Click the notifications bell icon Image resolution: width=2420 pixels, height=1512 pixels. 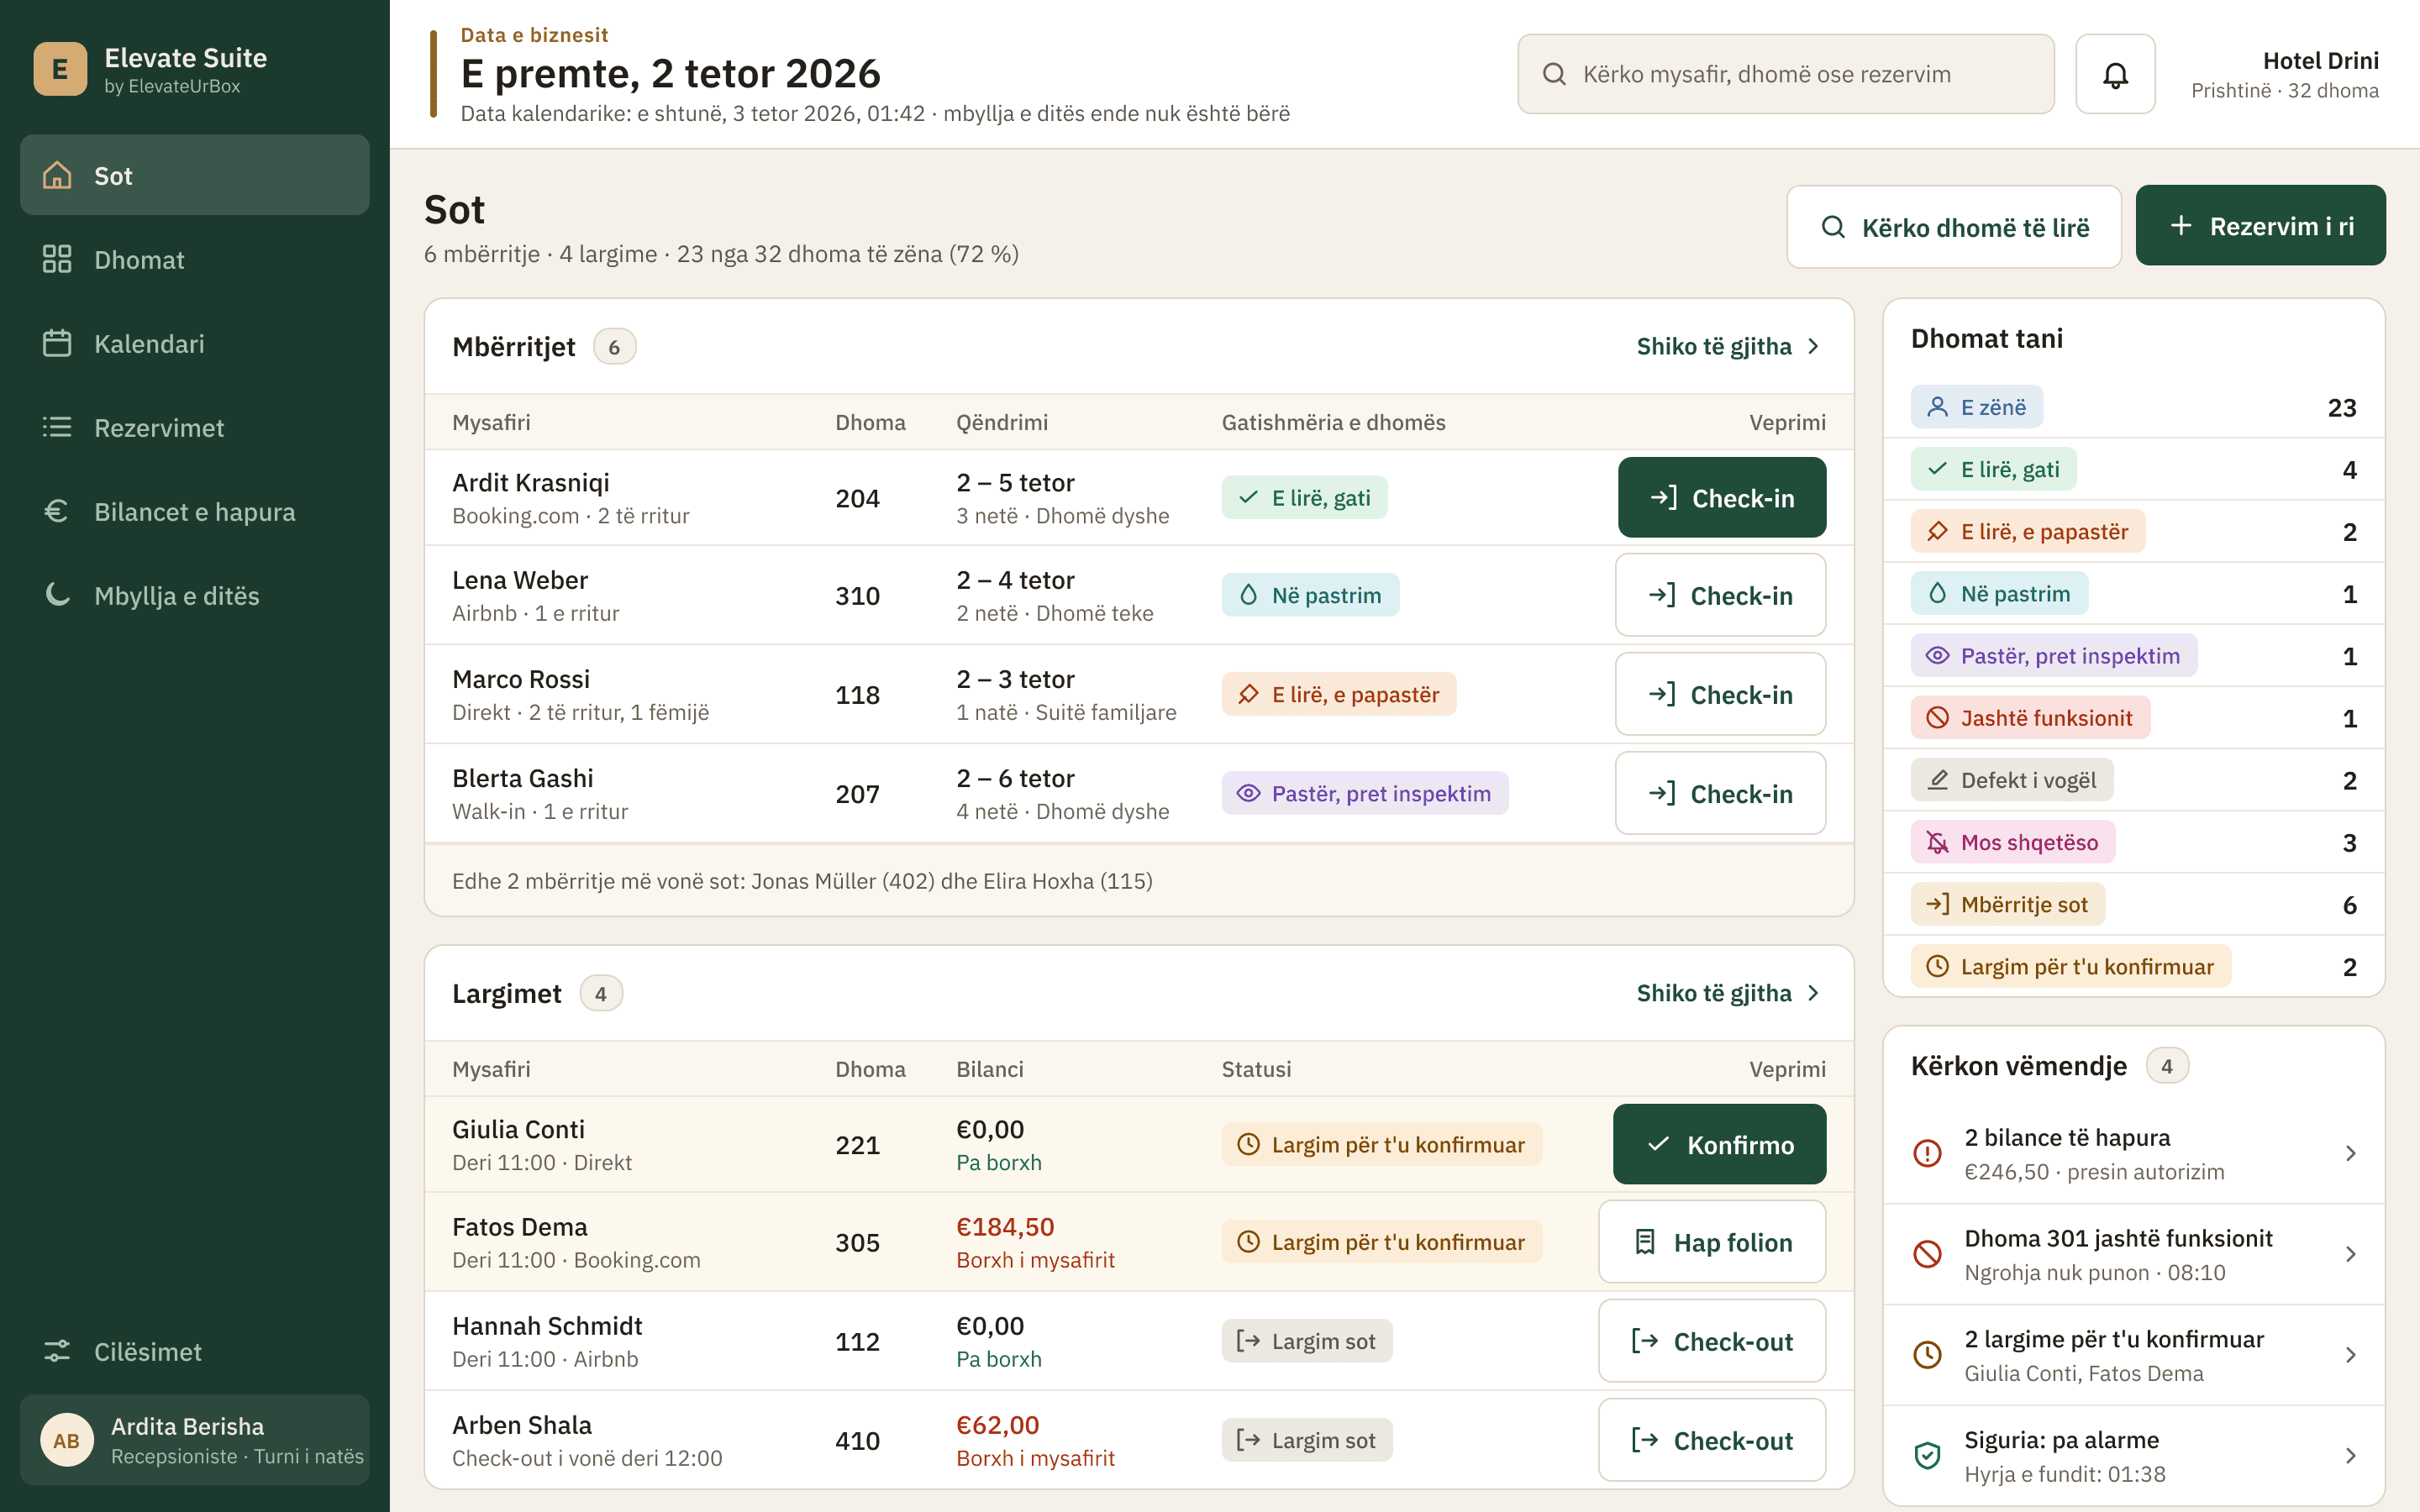tap(2115, 74)
